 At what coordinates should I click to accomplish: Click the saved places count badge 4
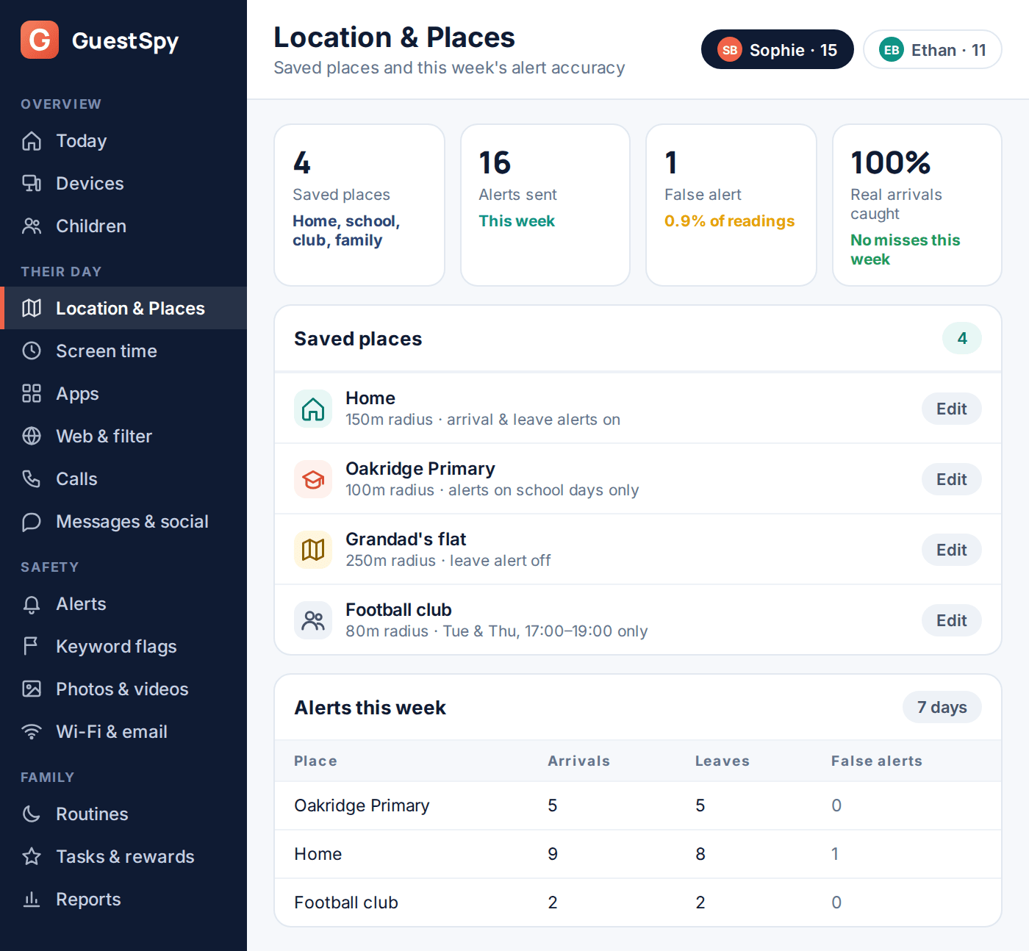tap(962, 338)
